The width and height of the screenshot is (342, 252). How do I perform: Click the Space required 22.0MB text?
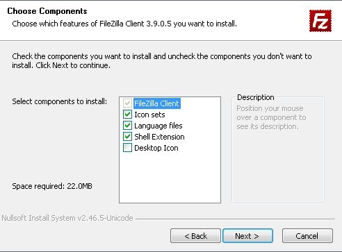(52, 186)
